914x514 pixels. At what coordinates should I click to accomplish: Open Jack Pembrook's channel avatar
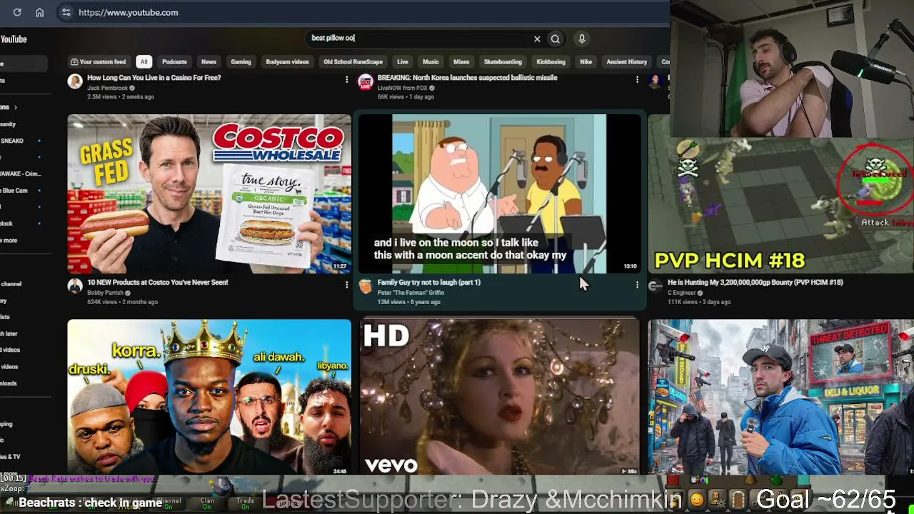[x=75, y=81]
